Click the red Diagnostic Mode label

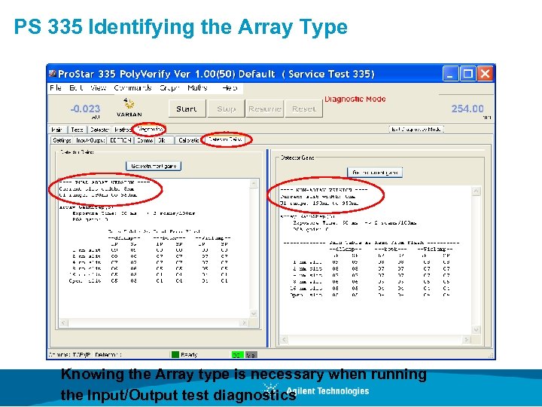pos(355,99)
